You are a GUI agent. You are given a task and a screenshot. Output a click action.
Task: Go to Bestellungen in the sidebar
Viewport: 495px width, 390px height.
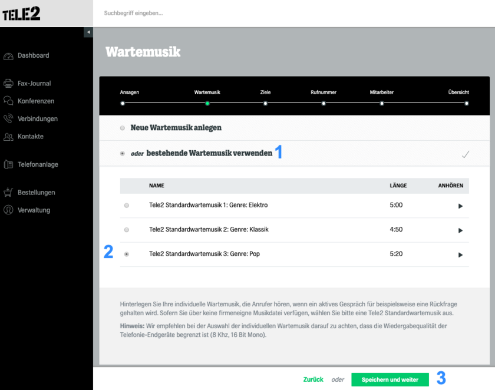click(x=37, y=193)
